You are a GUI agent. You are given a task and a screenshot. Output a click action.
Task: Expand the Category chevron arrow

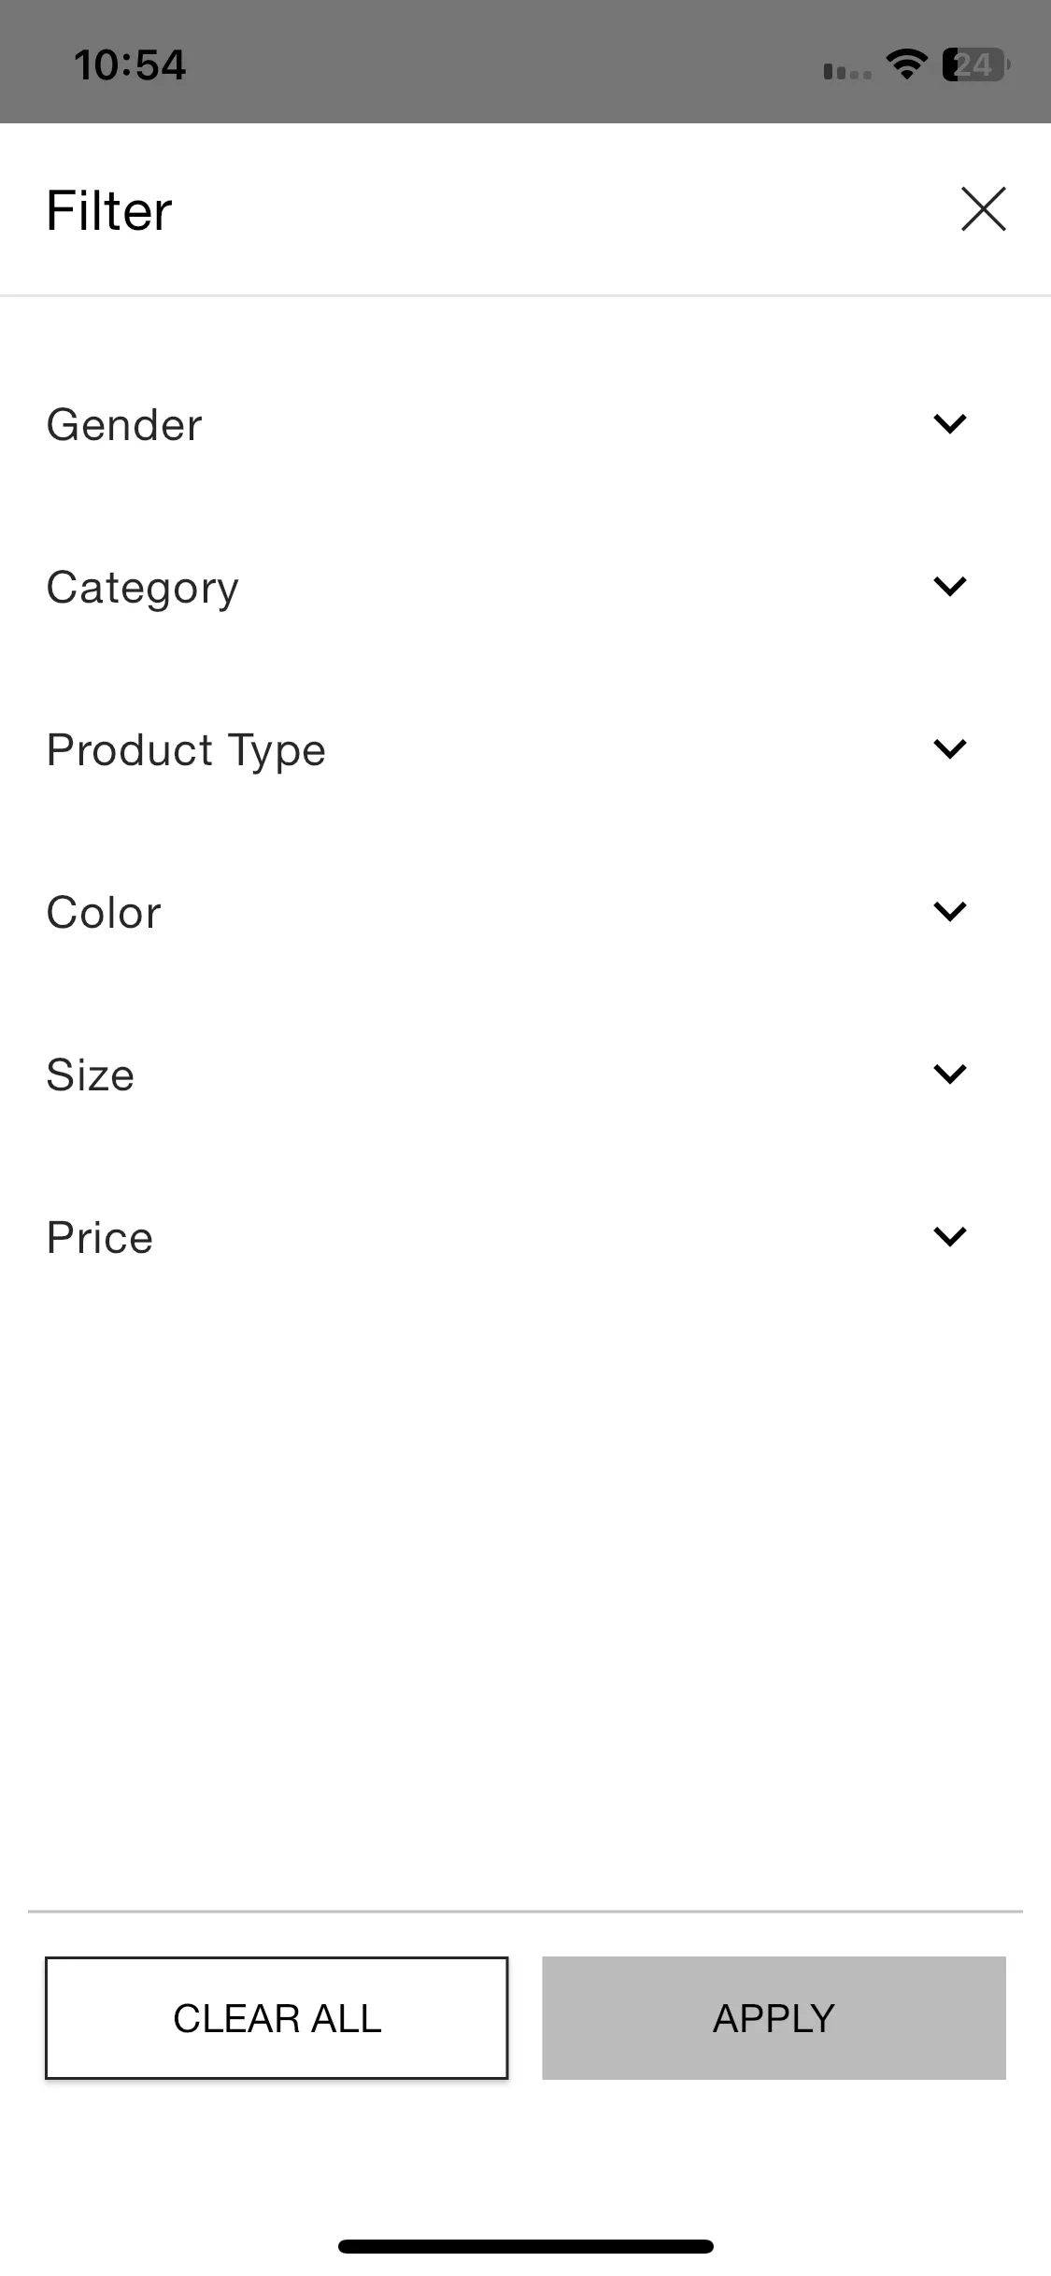pyautogui.click(x=949, y=587)
